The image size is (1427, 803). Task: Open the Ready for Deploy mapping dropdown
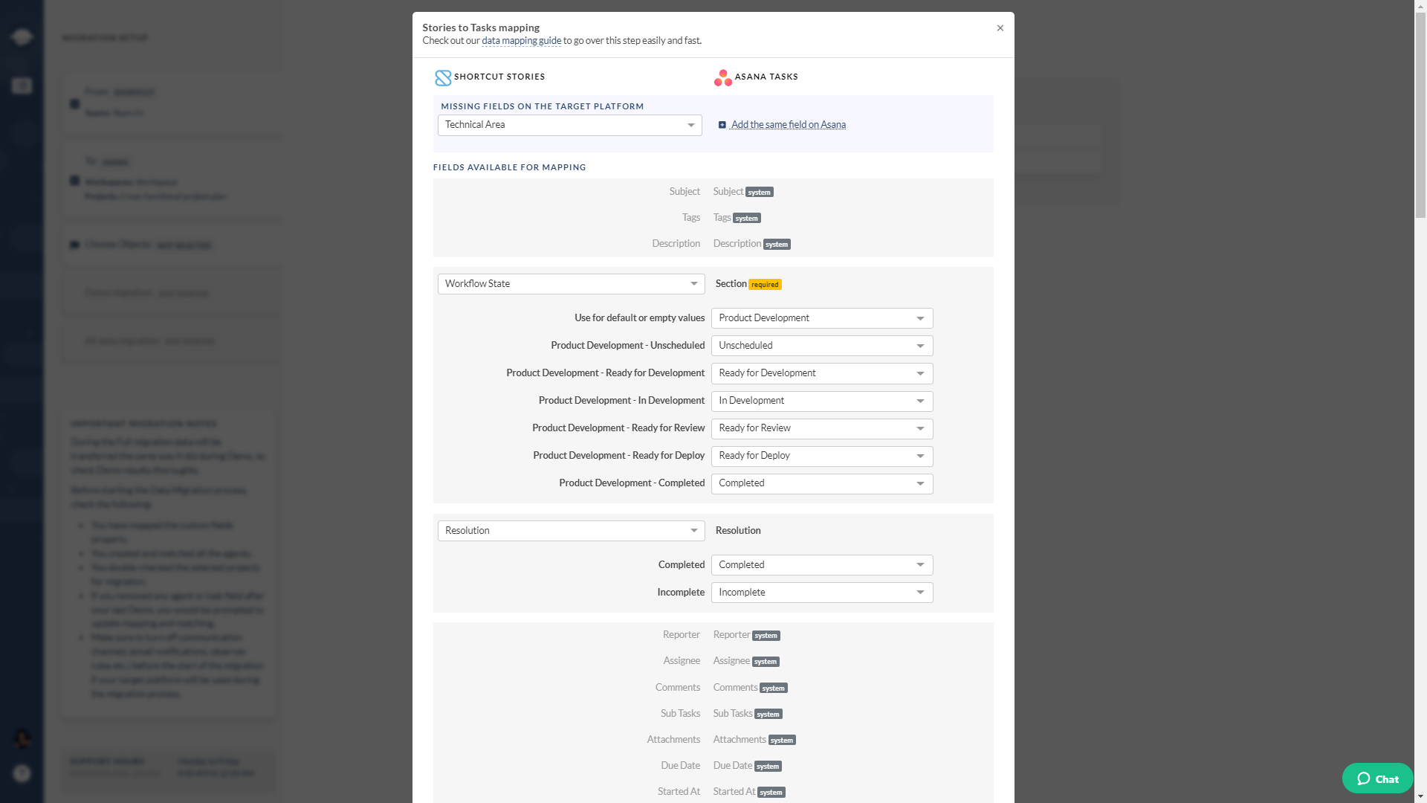822,456
